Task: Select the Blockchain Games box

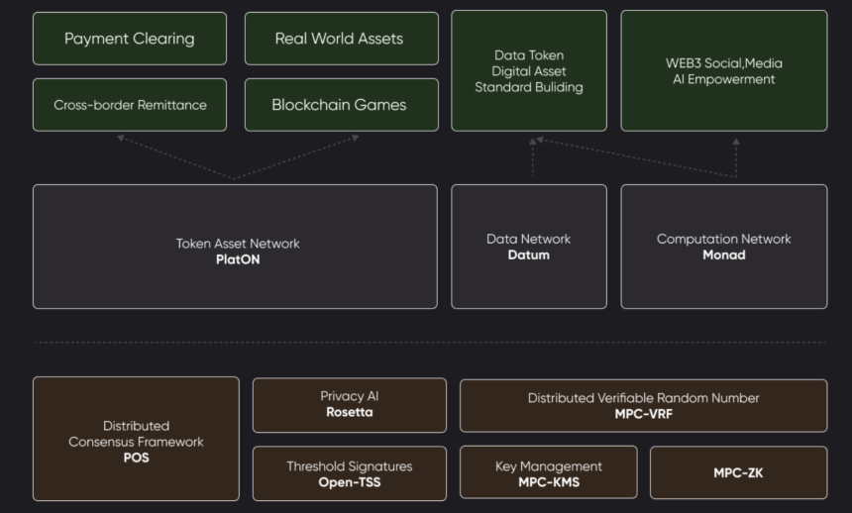Action: click(341, 105)
